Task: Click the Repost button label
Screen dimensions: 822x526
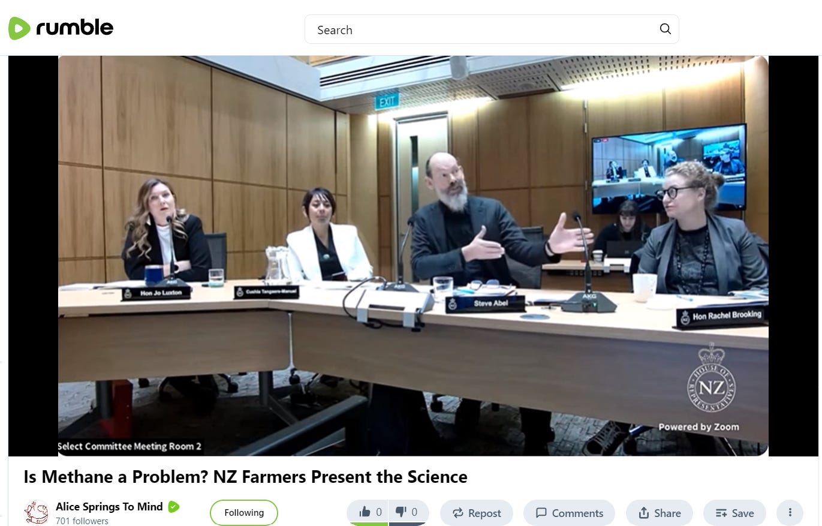Action: point(484,513)
